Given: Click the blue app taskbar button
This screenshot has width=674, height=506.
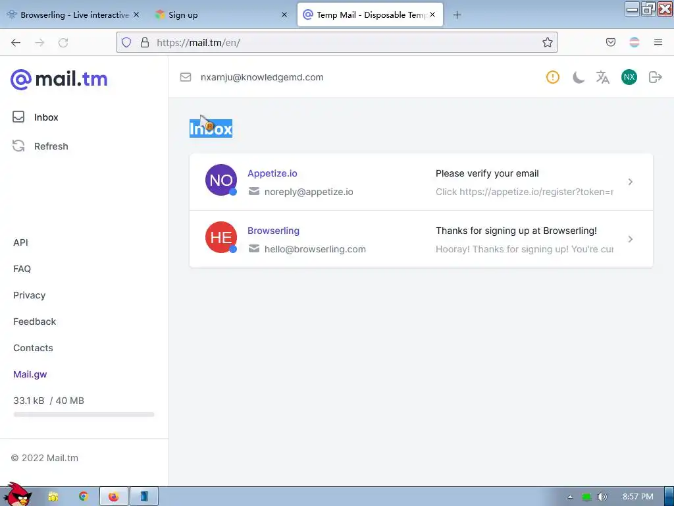Looking at the screenshot, I should tap(144, 497).
